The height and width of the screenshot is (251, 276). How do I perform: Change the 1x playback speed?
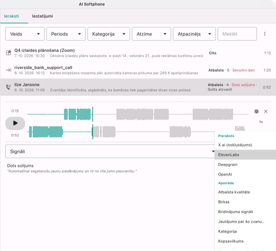click(x=261, y=122)
